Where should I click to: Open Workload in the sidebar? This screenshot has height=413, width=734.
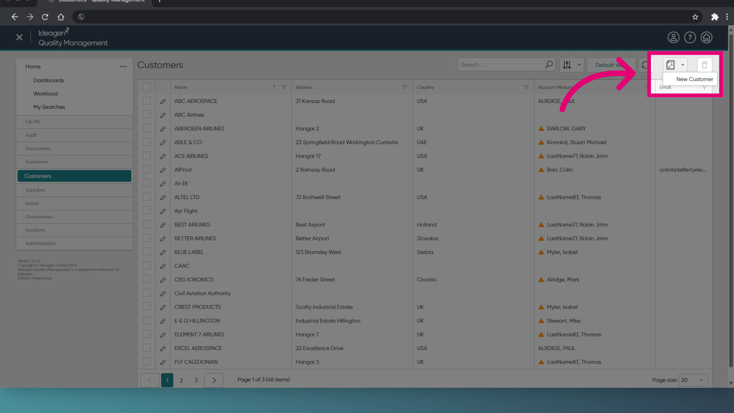[45, 94]
